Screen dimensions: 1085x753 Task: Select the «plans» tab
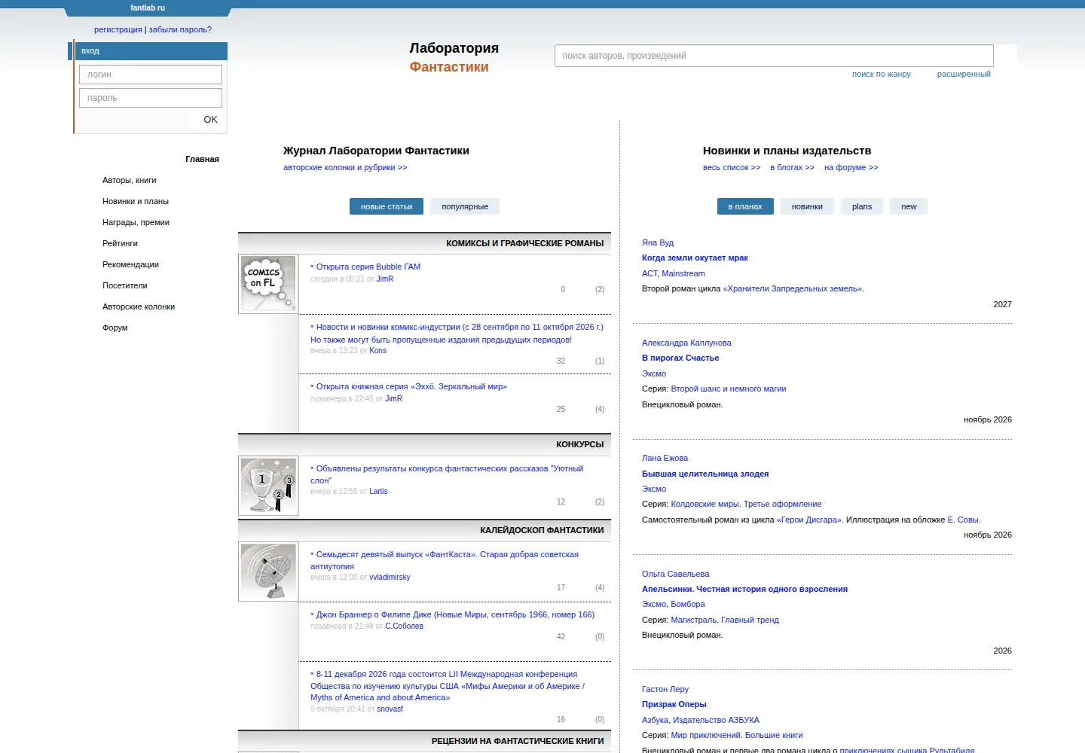coord(862,206)
